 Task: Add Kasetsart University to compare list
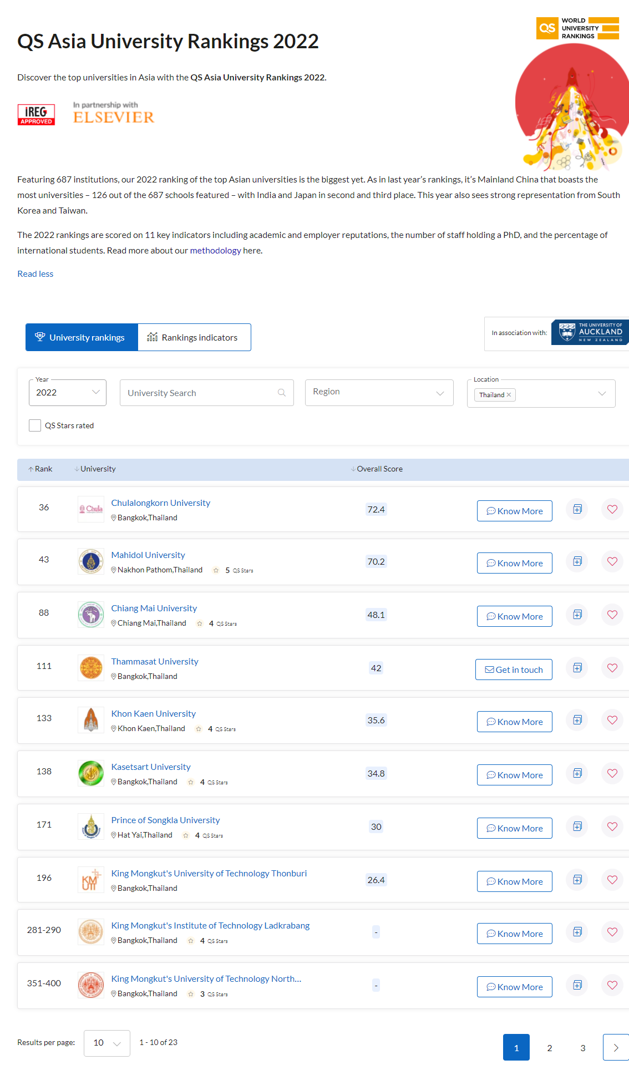click(x=577, y=773)
